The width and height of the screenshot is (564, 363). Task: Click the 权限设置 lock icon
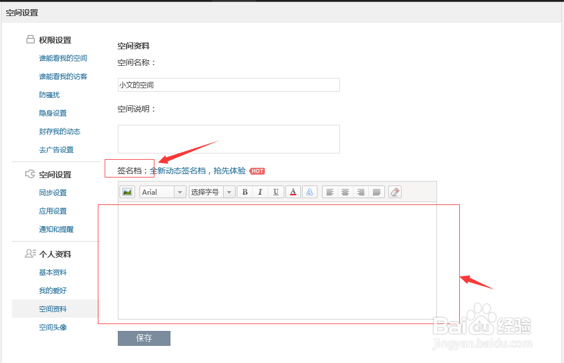(x=30, y=40)
